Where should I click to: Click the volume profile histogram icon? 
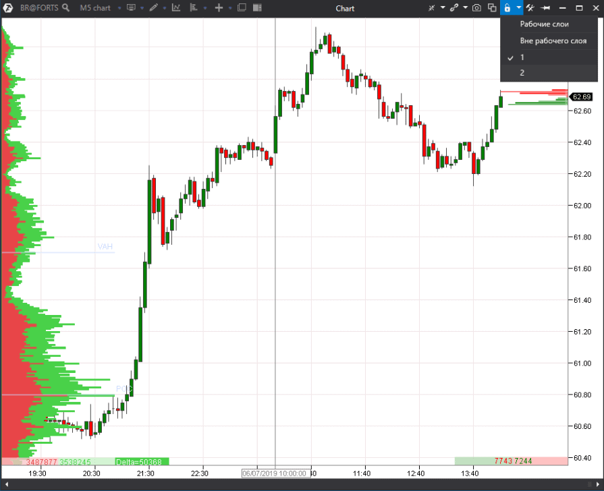(x=194, y=8)
